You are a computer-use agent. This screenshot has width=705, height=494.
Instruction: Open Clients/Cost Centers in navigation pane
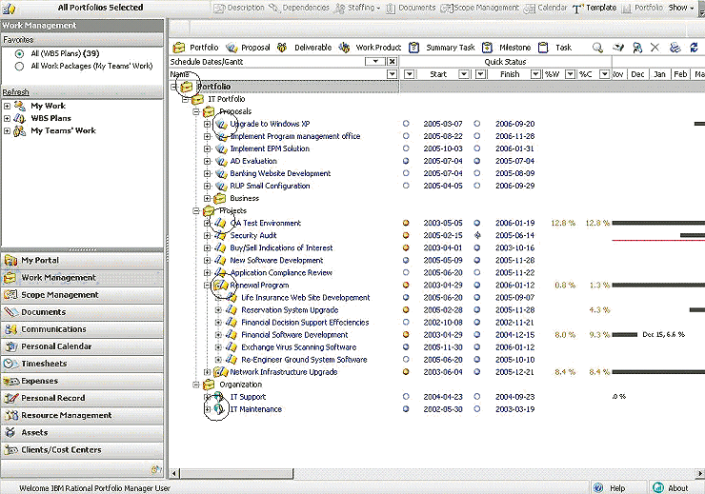[82, 449]
